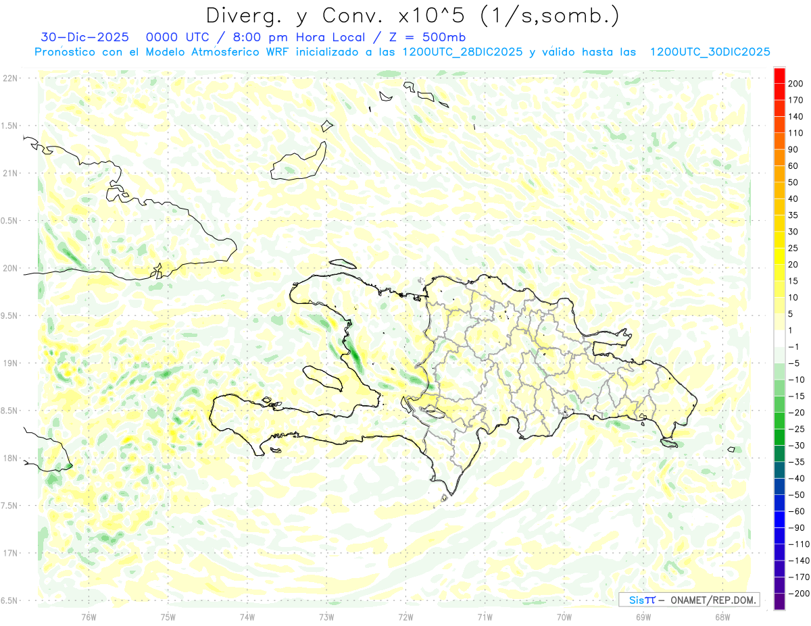Click the "72W" longitude label
Viewport: 811px width, 626px height.
(x=405, y=617)
